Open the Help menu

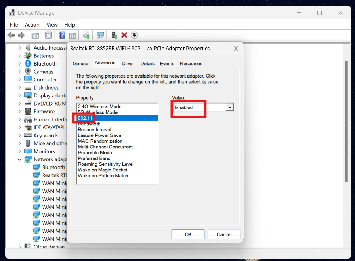pyautogui.click(x=70, y=24)
